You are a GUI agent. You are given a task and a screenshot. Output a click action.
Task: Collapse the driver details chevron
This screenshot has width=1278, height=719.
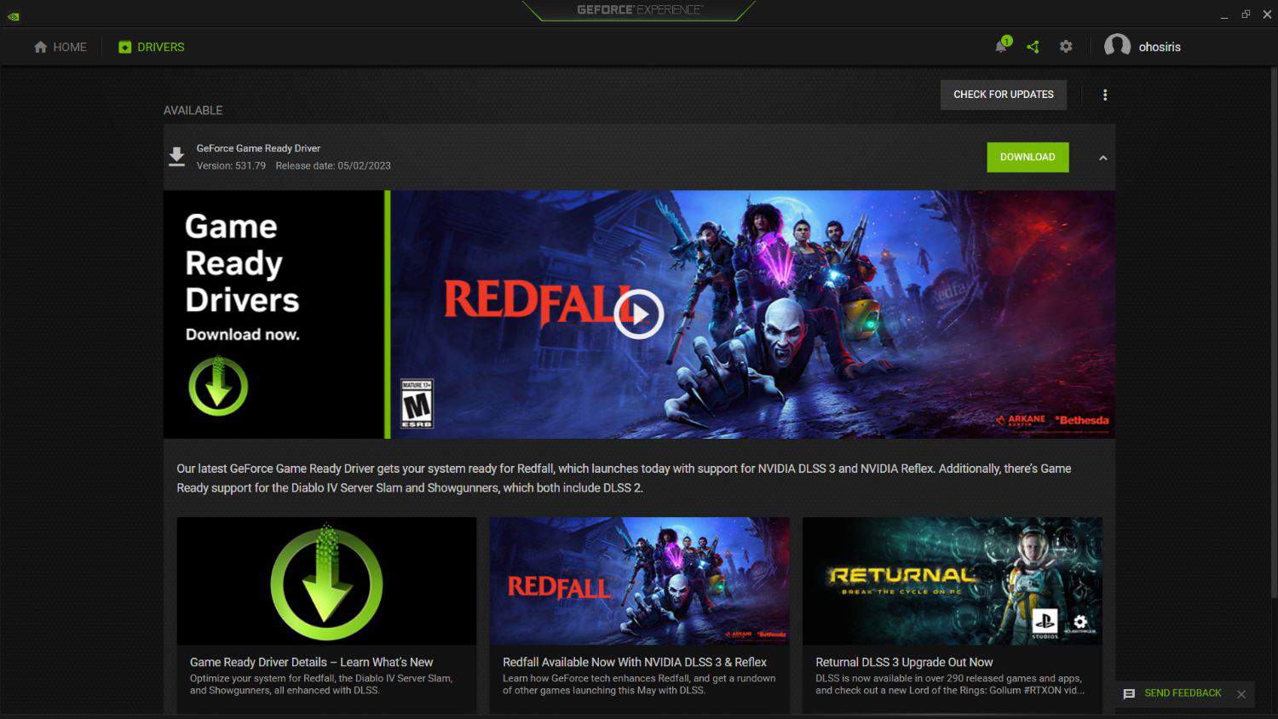click(1102, 158)
